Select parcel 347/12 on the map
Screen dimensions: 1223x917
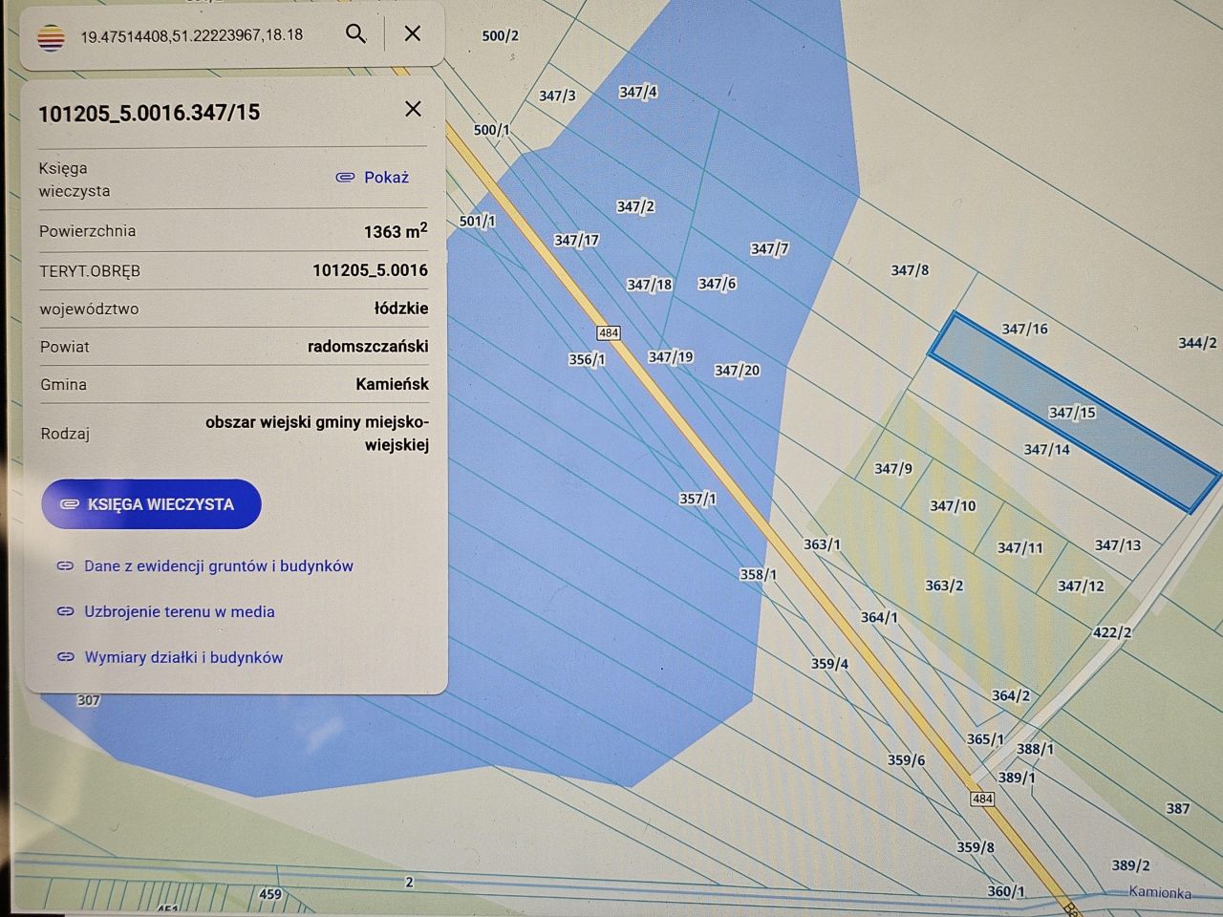coord(1081,586)
